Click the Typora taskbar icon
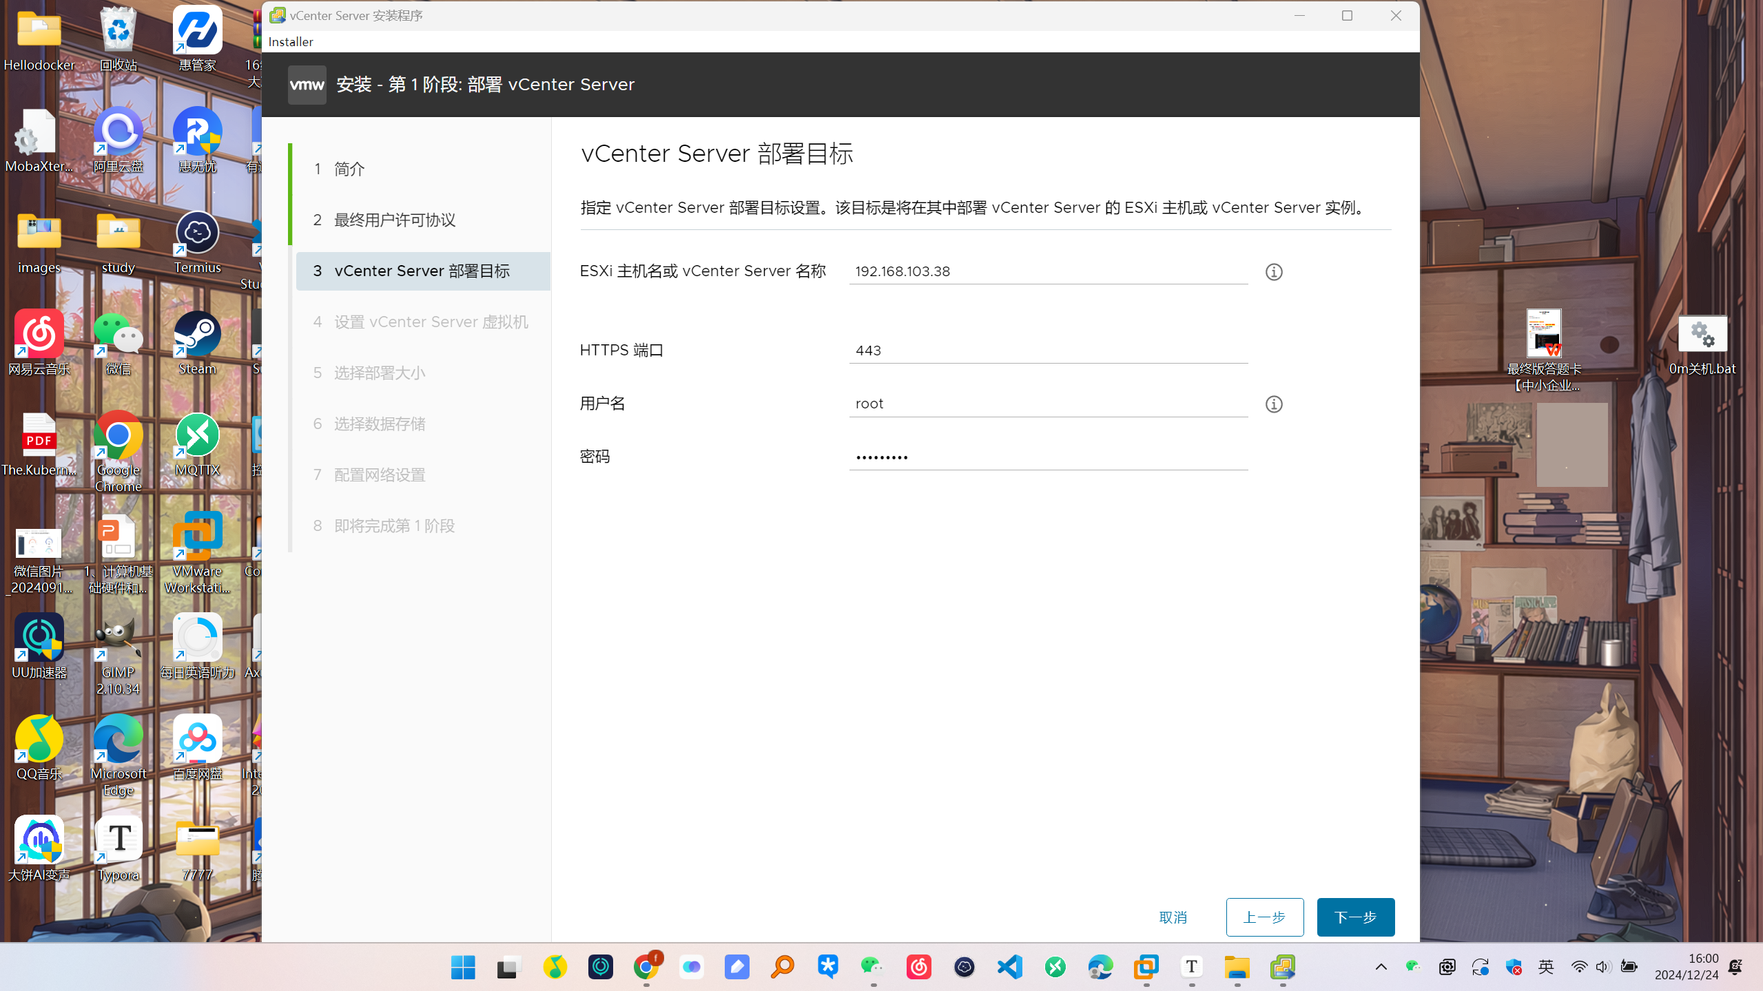Screen dimensions: 1763x991 coord(1192,967)
